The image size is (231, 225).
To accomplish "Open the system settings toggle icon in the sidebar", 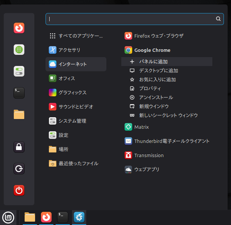I will [x=19, y=71].
